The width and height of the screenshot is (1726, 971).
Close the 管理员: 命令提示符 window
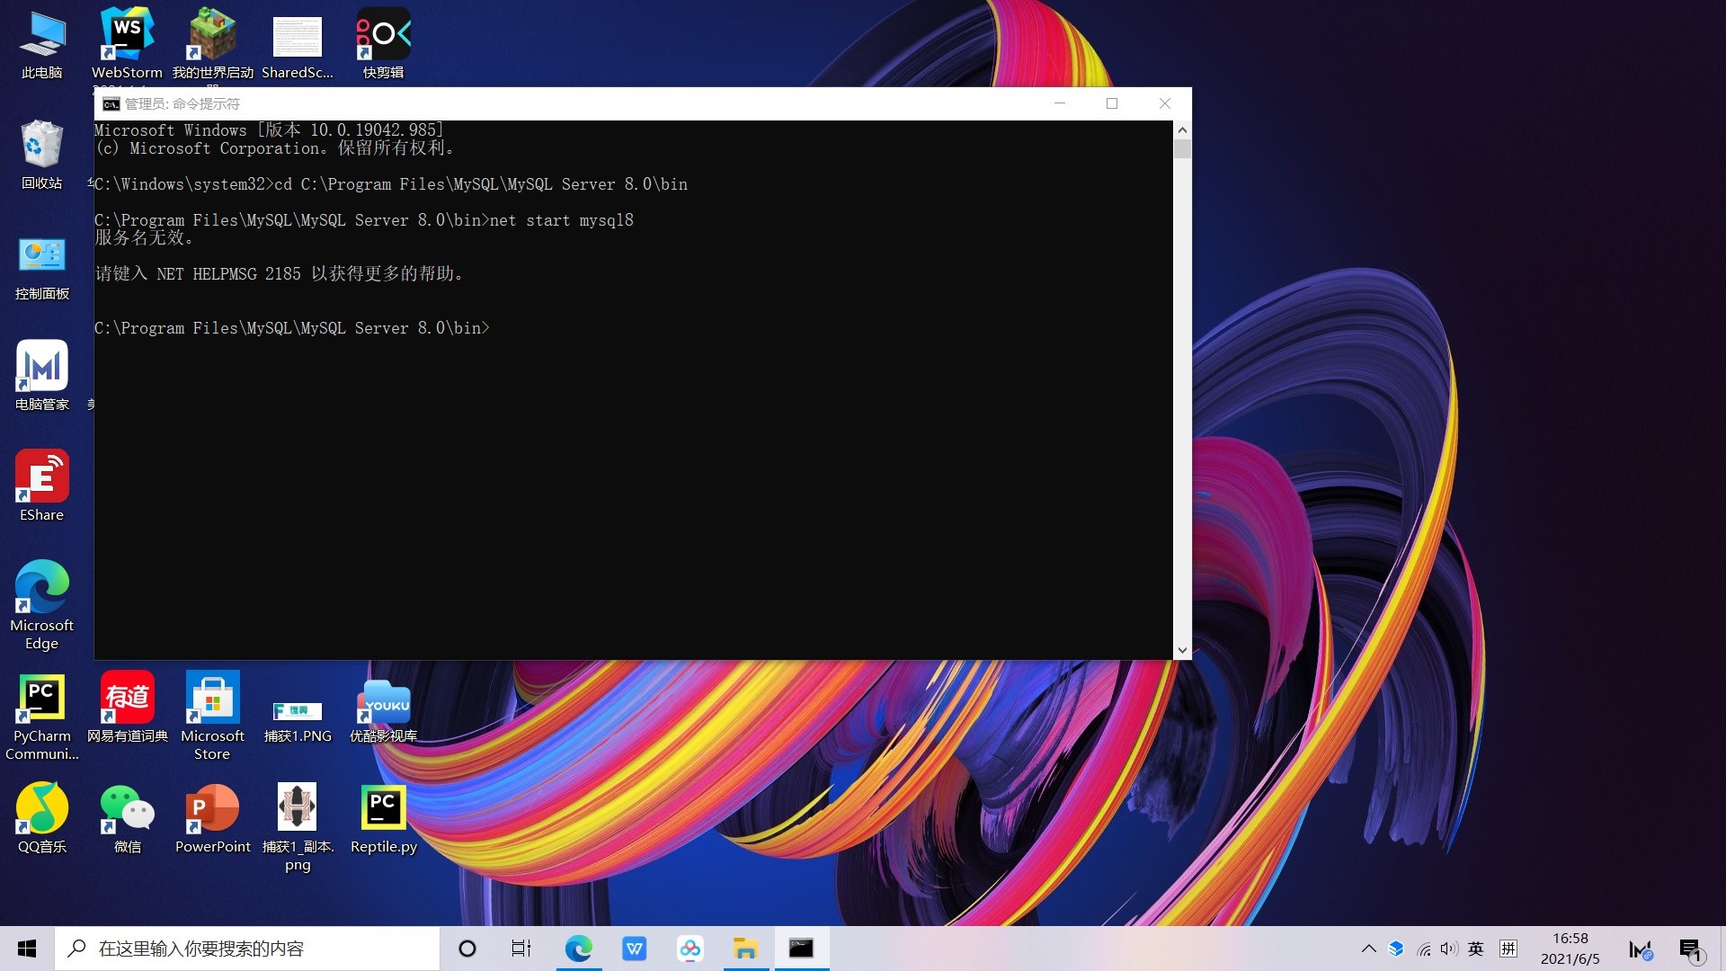coord(1165,103)
